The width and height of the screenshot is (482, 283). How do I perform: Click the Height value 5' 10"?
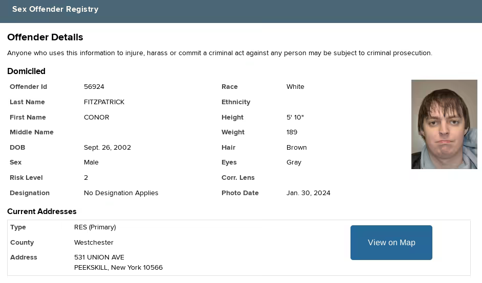[295, 117]
